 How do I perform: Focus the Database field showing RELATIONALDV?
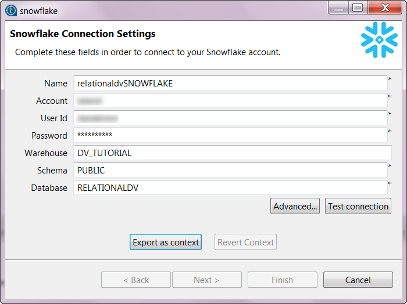click(x=230, y=188)
